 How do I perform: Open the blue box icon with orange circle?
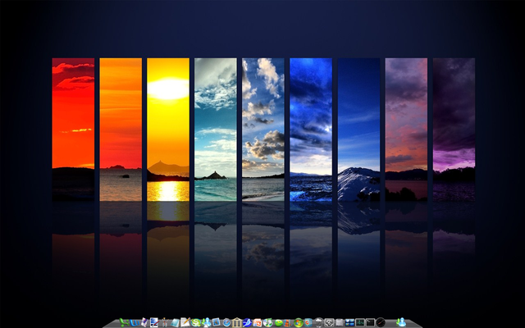click(308, 322)
